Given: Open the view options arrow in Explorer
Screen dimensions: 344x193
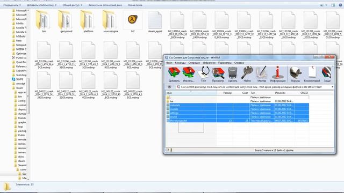Looking at the screenshot, I should coord(326,5).
